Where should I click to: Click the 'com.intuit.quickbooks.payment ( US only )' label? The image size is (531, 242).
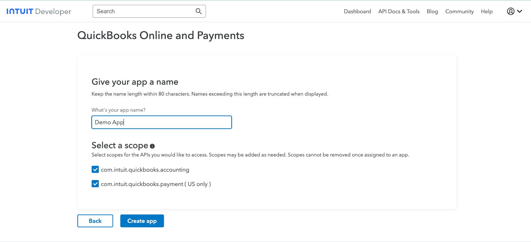pyautogui.click(x=156, y=184)
